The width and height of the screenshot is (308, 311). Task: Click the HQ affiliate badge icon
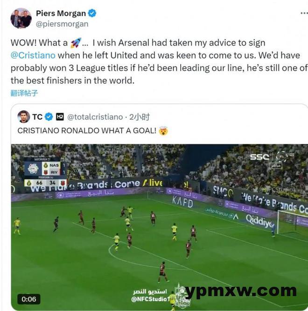60,117
